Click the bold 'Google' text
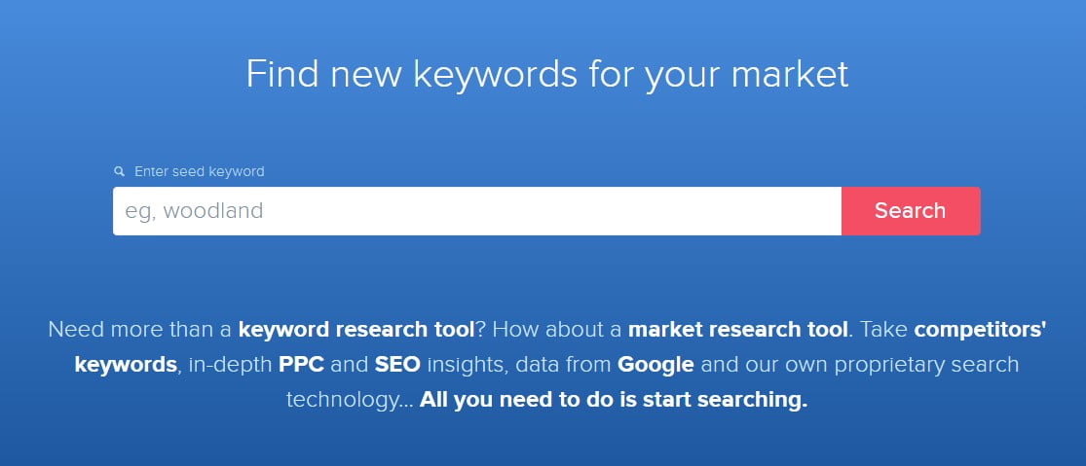The height and width of the screenshot is (466, 1086). pyautogui.click(x=655, y=365)
